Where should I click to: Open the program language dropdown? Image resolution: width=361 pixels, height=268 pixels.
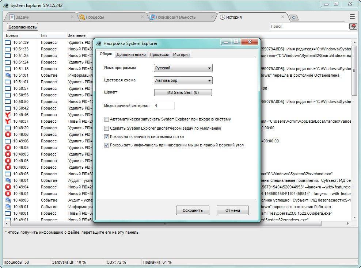point(183,68)
